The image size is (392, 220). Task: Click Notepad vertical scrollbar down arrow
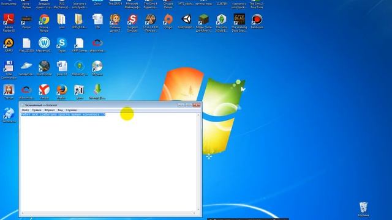pos(198,209)
